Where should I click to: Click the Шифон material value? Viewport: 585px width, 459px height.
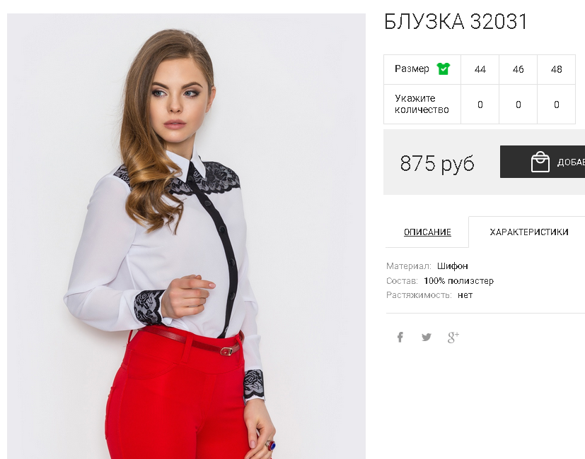click(452, 266)
